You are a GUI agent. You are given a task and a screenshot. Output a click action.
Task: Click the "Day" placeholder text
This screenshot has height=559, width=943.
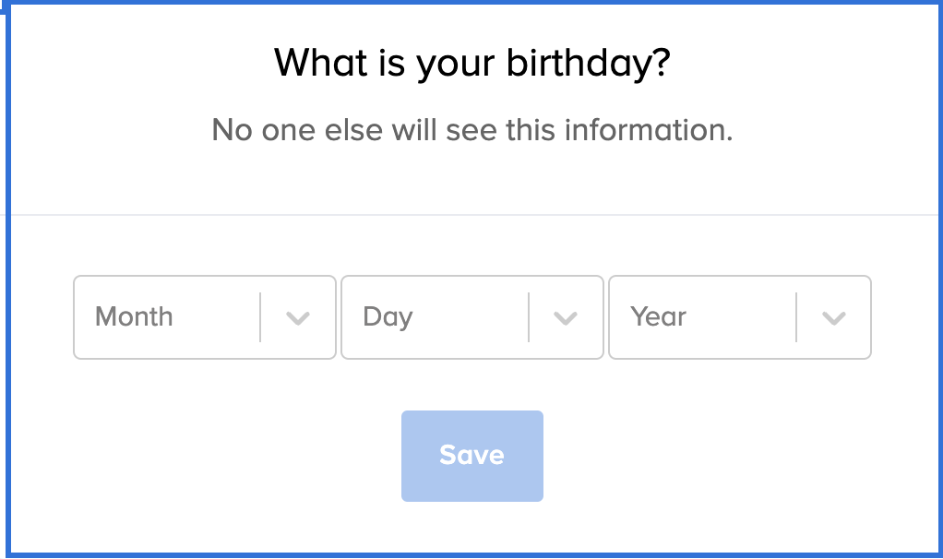pos(388,316)
